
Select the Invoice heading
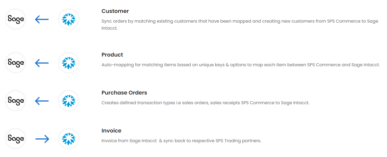111,131
